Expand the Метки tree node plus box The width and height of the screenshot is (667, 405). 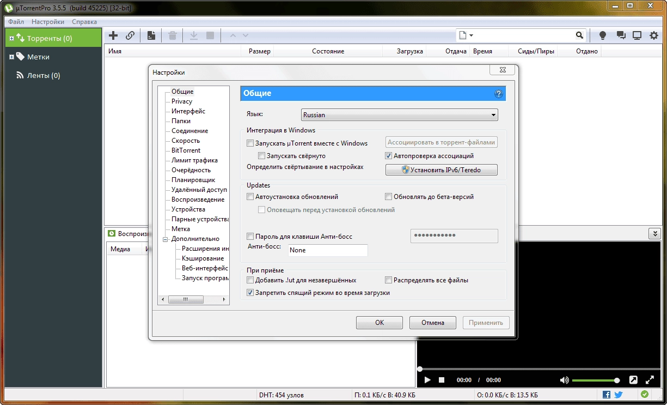[x=12, y=57]
